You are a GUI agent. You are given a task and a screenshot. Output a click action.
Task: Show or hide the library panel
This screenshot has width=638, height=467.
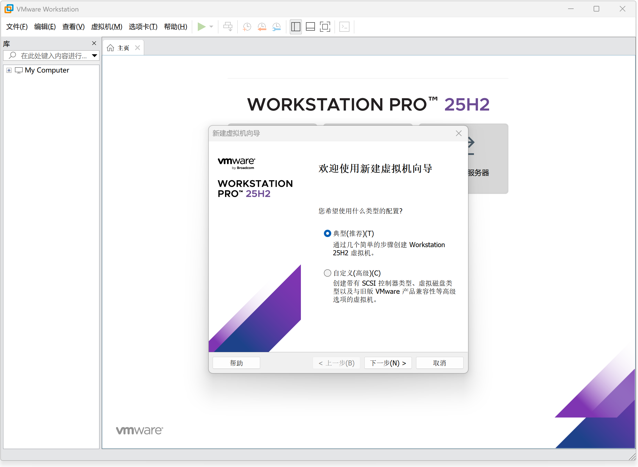[x=296, y=27]
